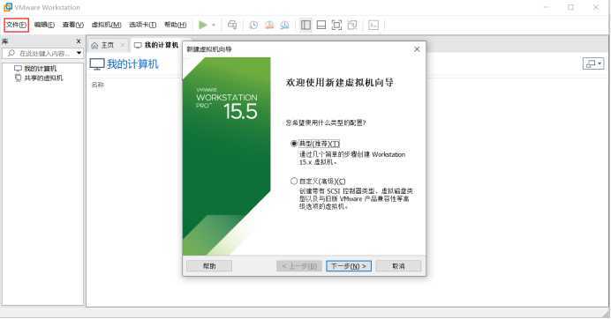Toggle the thumbnail bar view icon
This screenshot has width=611, height=319.
[x=321, y=25]
